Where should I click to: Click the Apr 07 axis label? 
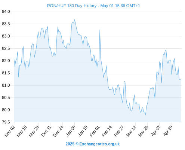(x=155, y=131)
